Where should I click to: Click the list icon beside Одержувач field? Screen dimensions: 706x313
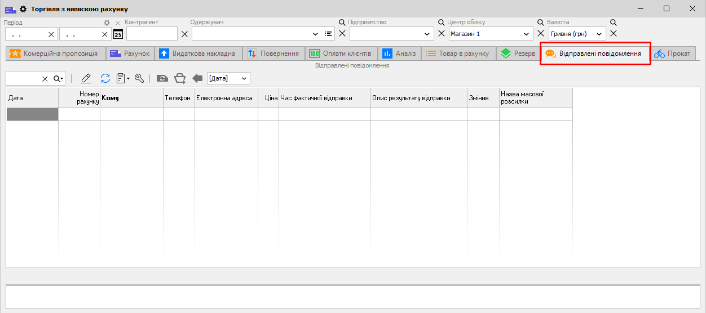[x=329, y=34]
